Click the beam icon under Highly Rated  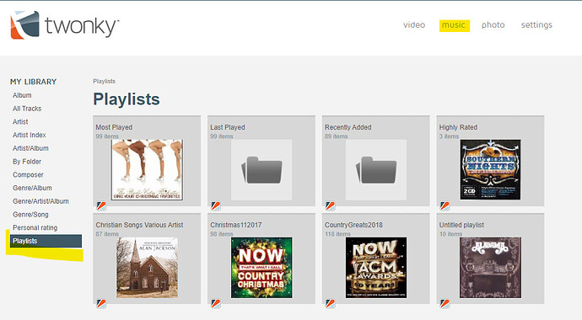click(445, 206)
